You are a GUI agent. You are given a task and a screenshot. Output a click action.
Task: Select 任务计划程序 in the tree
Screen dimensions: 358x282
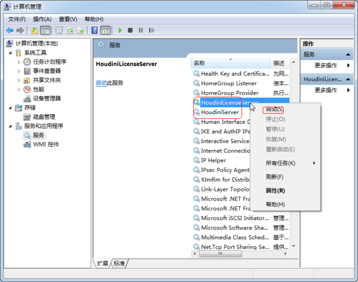point(50,62)
